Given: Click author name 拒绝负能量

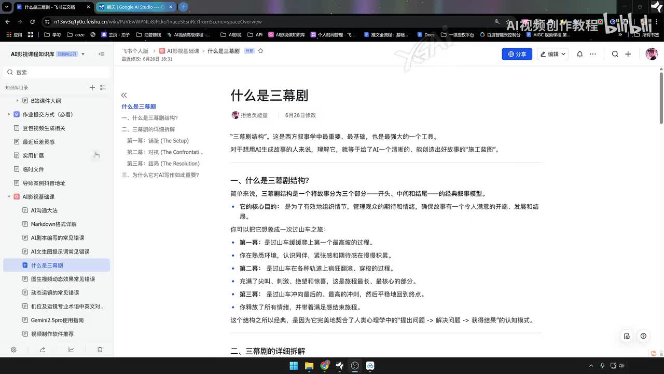Looking at the screenshot, I should [254, 115].
